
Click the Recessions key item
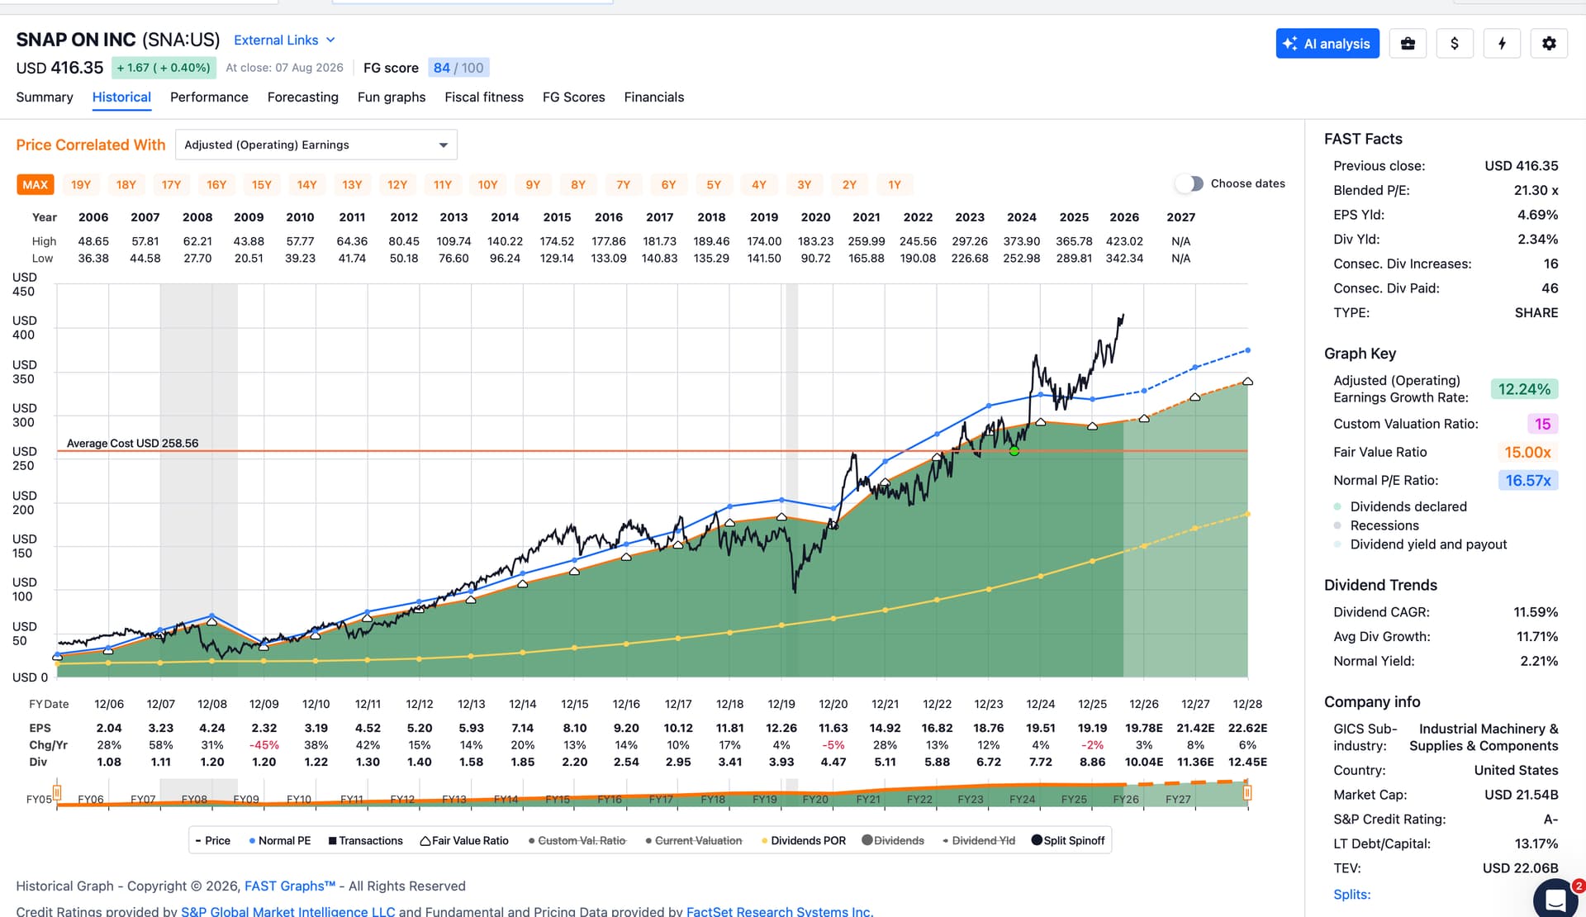pyautogui.click(x=1376, y=525)
